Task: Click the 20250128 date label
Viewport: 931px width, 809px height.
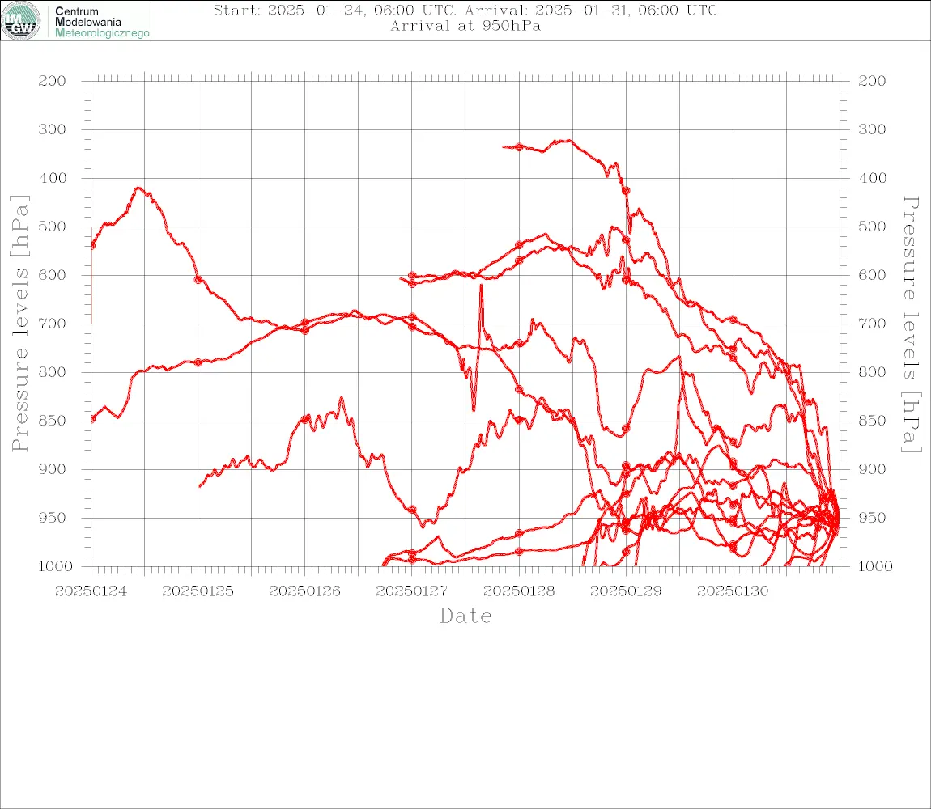Action: pyautogui.click(x=519, y=591)
